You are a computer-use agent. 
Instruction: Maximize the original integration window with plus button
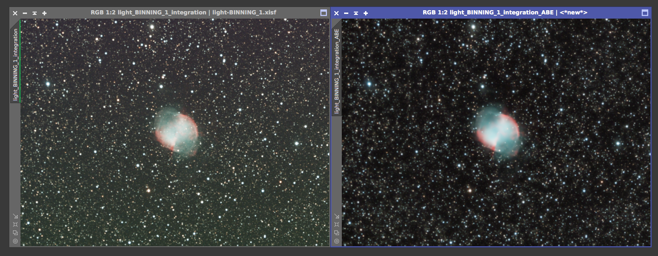tap(44, 13)
